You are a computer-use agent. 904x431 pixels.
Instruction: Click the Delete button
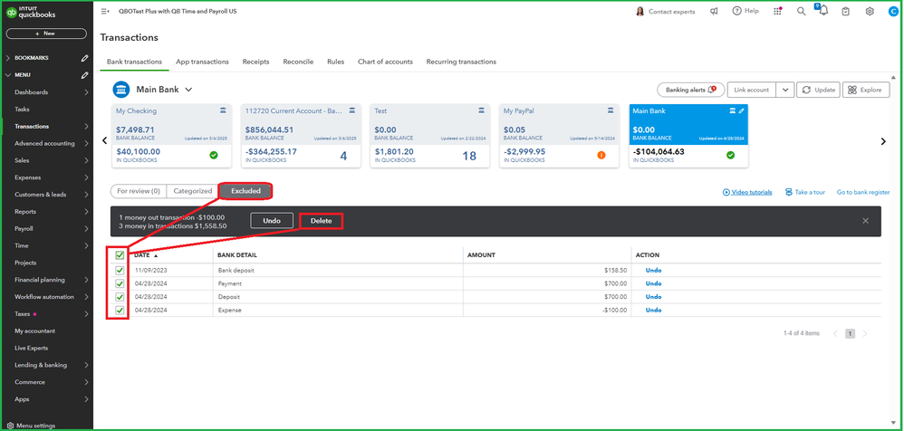click(322, 221)
